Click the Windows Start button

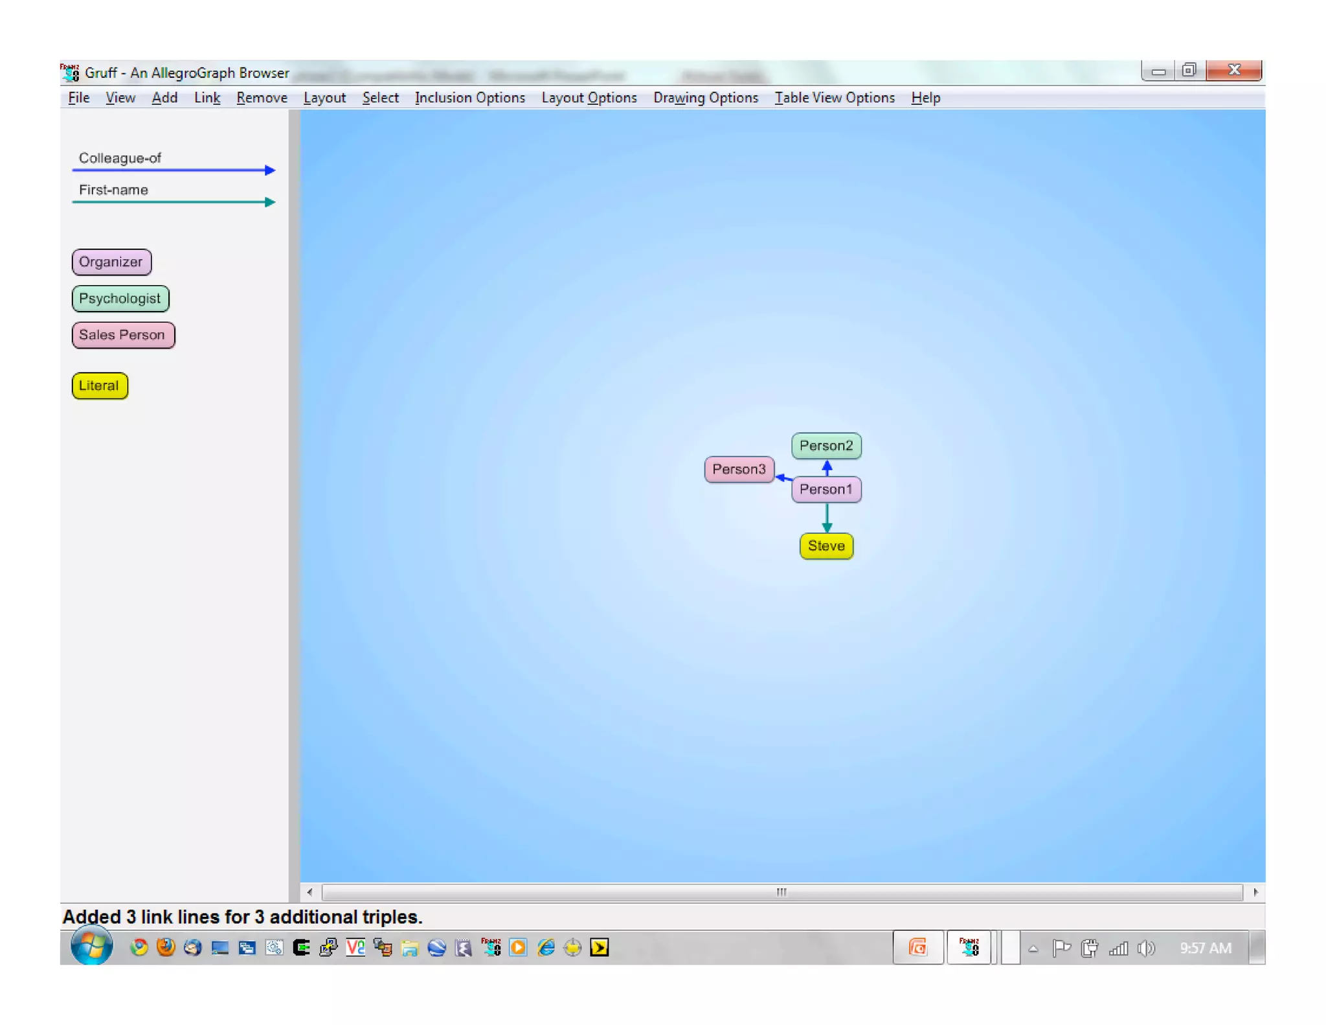pyautogui.click(x=91, y=946)
